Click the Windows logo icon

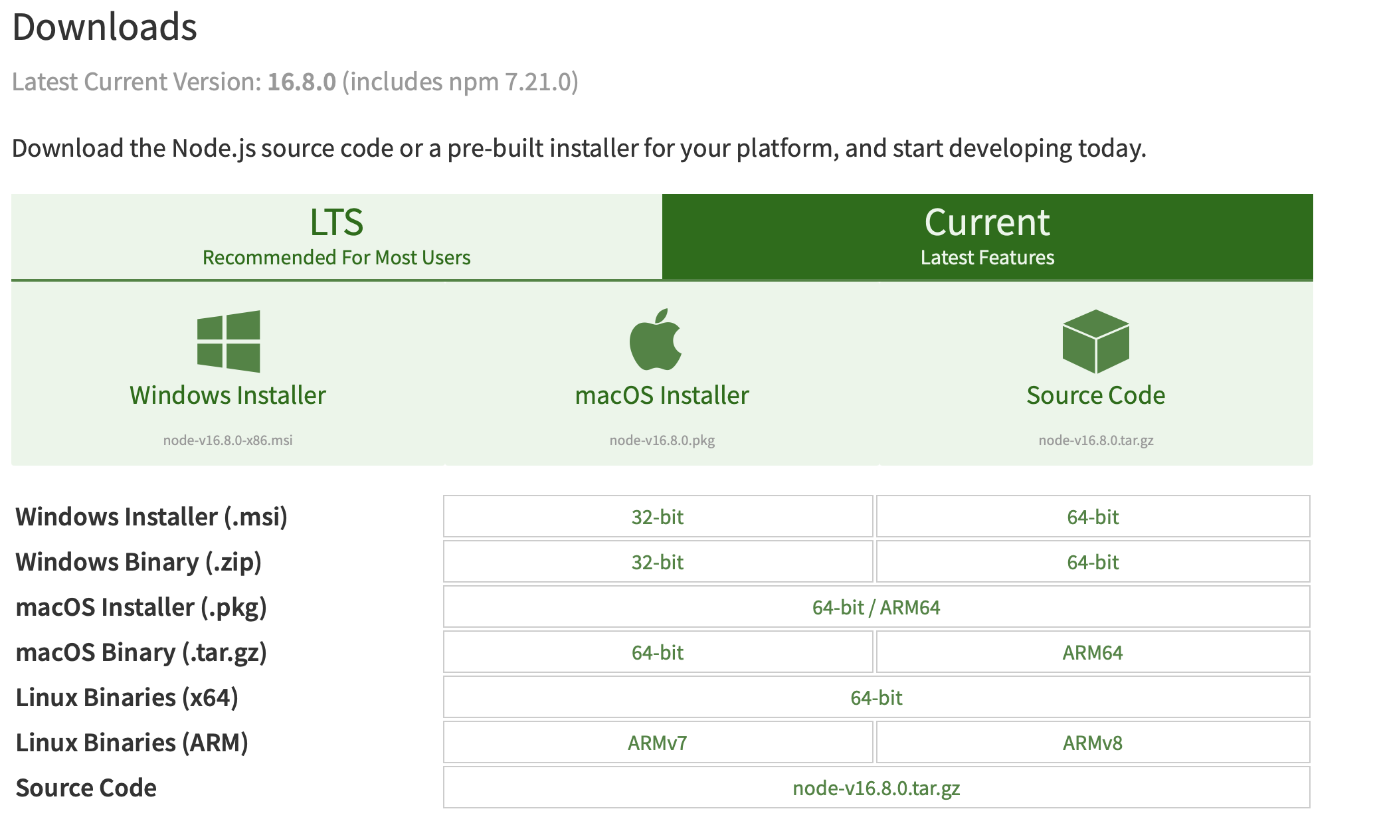(x=229, y=341)
